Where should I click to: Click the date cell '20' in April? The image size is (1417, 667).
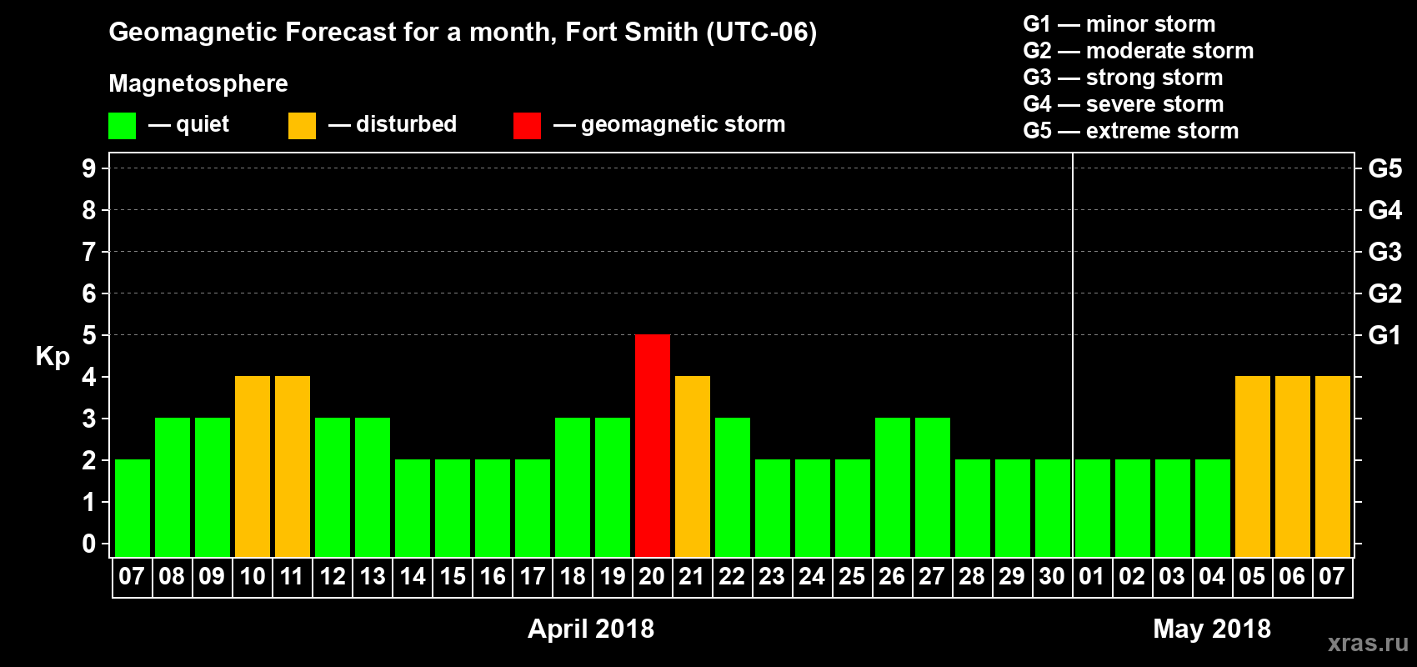point(653,577)
